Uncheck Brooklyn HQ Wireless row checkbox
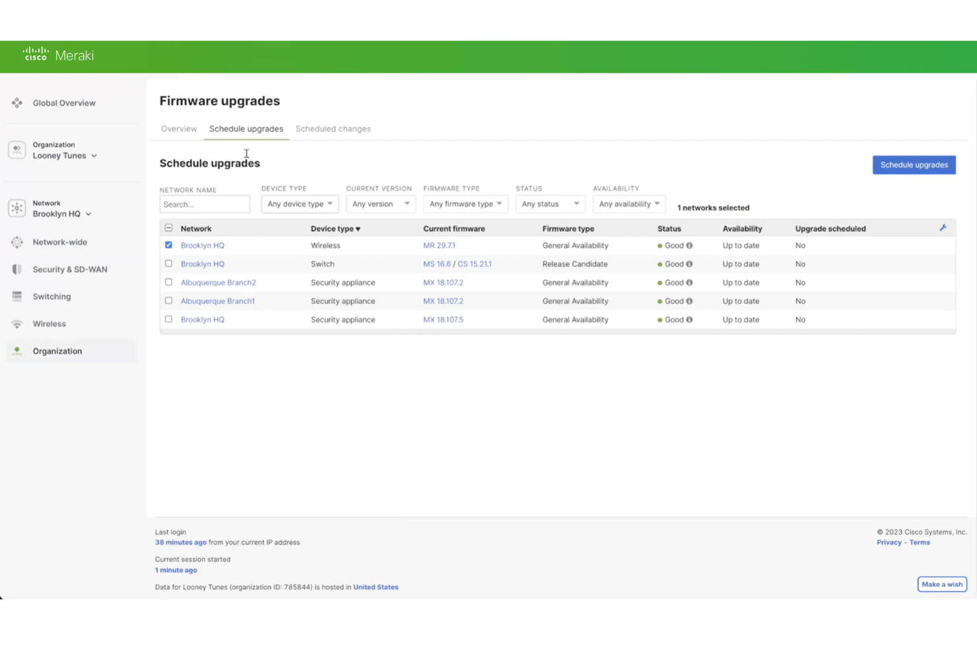 pyautogui.click(x=168, y=245)
